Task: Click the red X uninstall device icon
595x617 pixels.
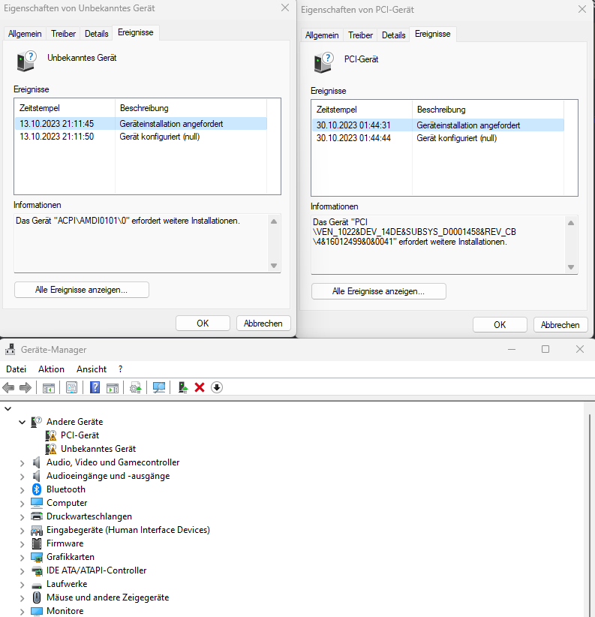Action: (200, 387)
